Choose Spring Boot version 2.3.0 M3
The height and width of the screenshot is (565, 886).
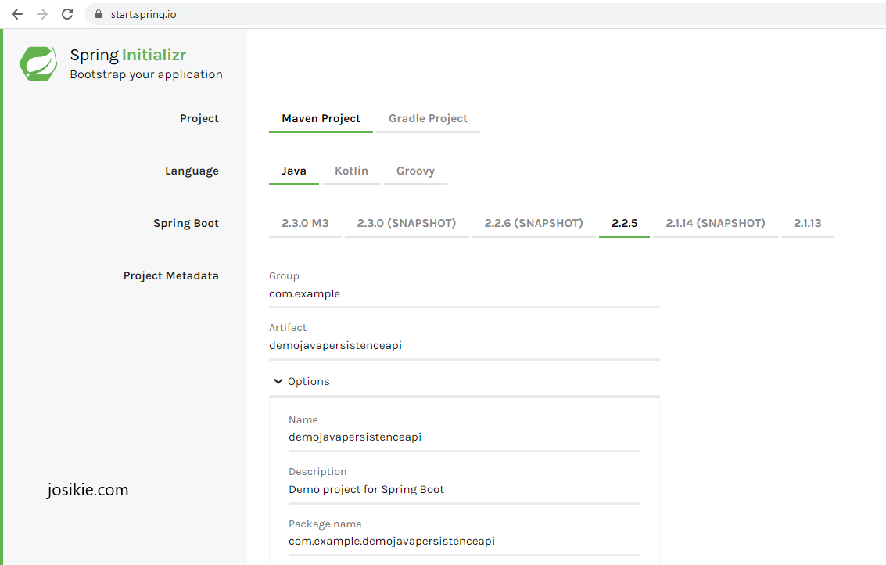coord(305,222)
